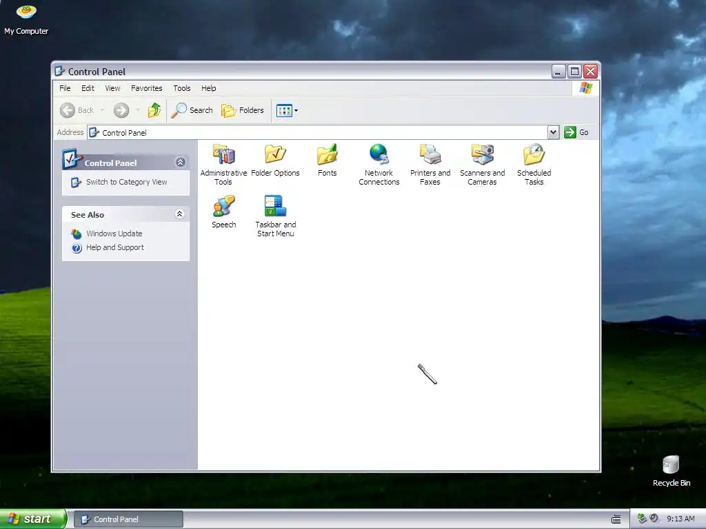This screenshot has width=706, height=529.
Task: Click the Windows logo in menu bar
Action: pos(586,87)
